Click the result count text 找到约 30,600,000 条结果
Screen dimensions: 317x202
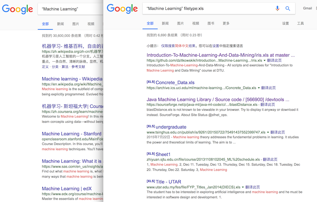pyautogui.click(x=61, y=36)
